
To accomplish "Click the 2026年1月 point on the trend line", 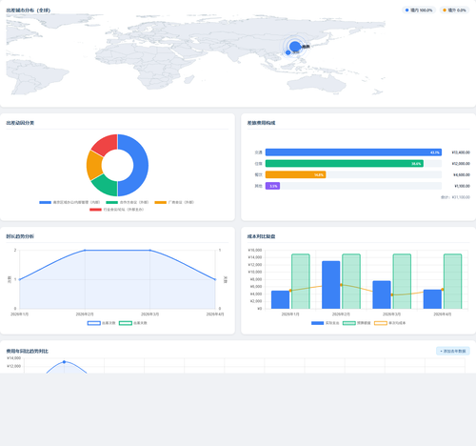I will point(20,279).
